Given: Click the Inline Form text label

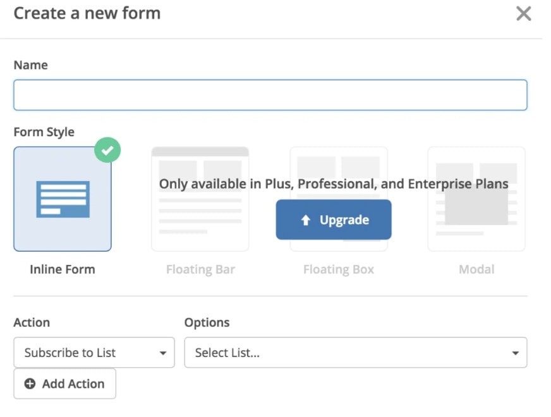Looking at the screenshot, I should 63,269.
